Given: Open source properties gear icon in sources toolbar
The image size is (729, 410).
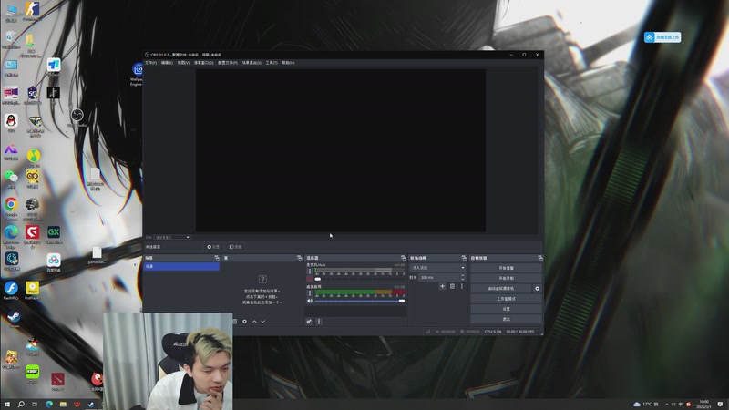Looking at the screenshot, I should (x=244, y=322).
